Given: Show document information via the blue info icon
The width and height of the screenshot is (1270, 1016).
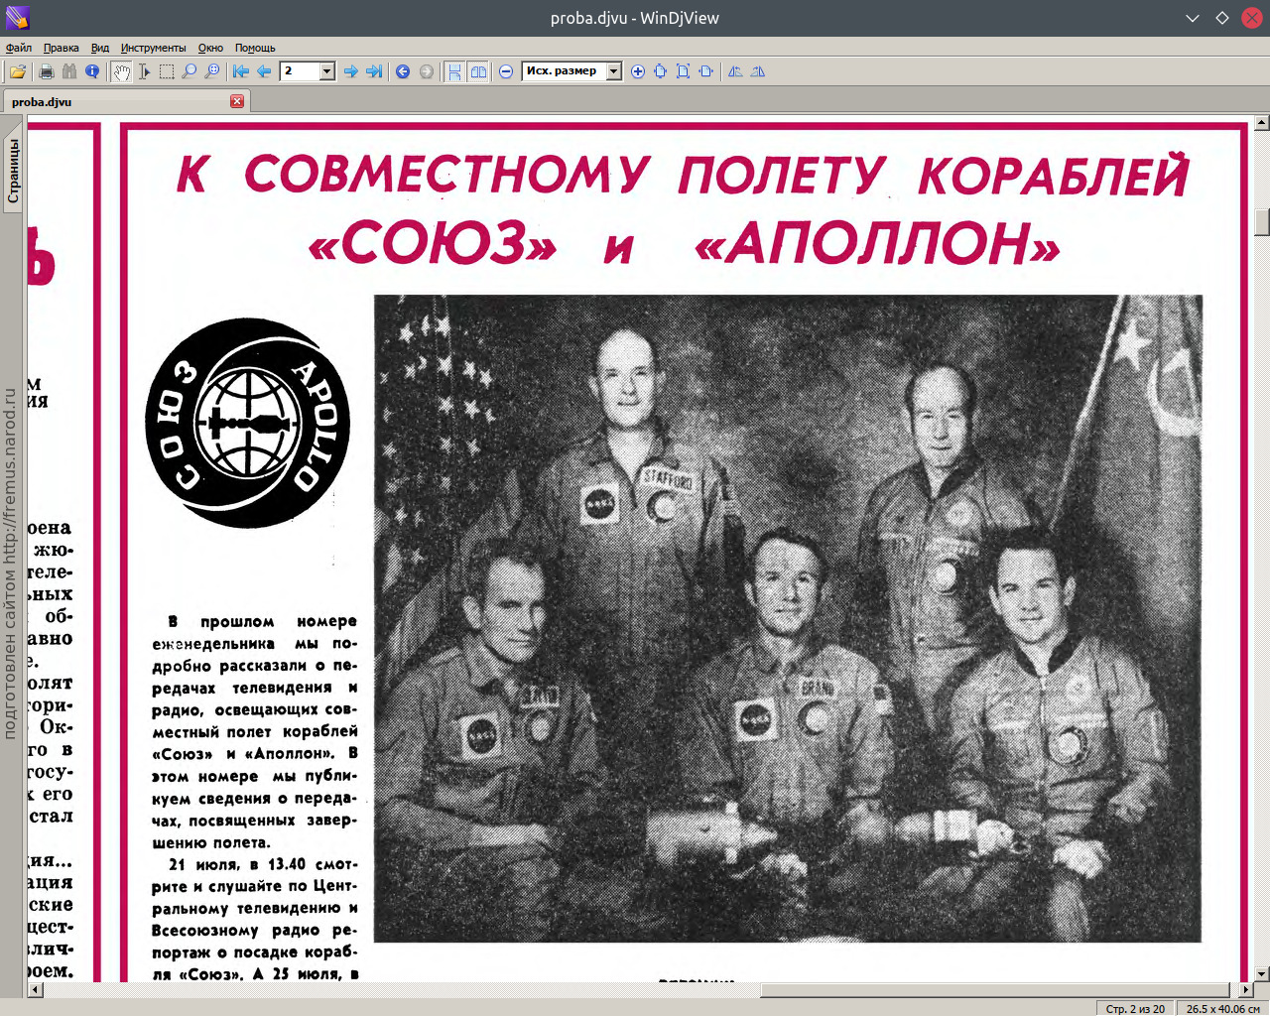Looking at the screenshot, I should [92, 71].
